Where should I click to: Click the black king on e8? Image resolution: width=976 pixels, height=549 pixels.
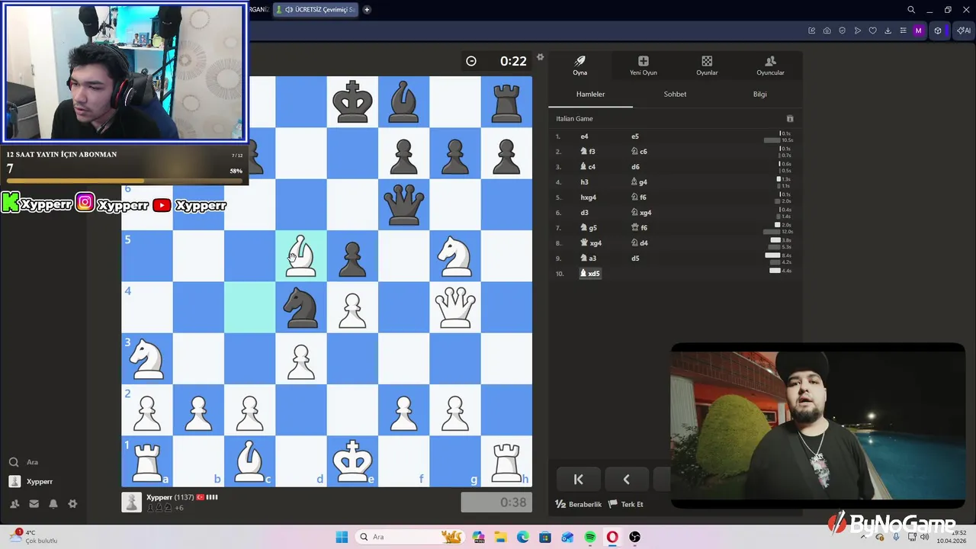pyautogui.click(x=352, y=101)
